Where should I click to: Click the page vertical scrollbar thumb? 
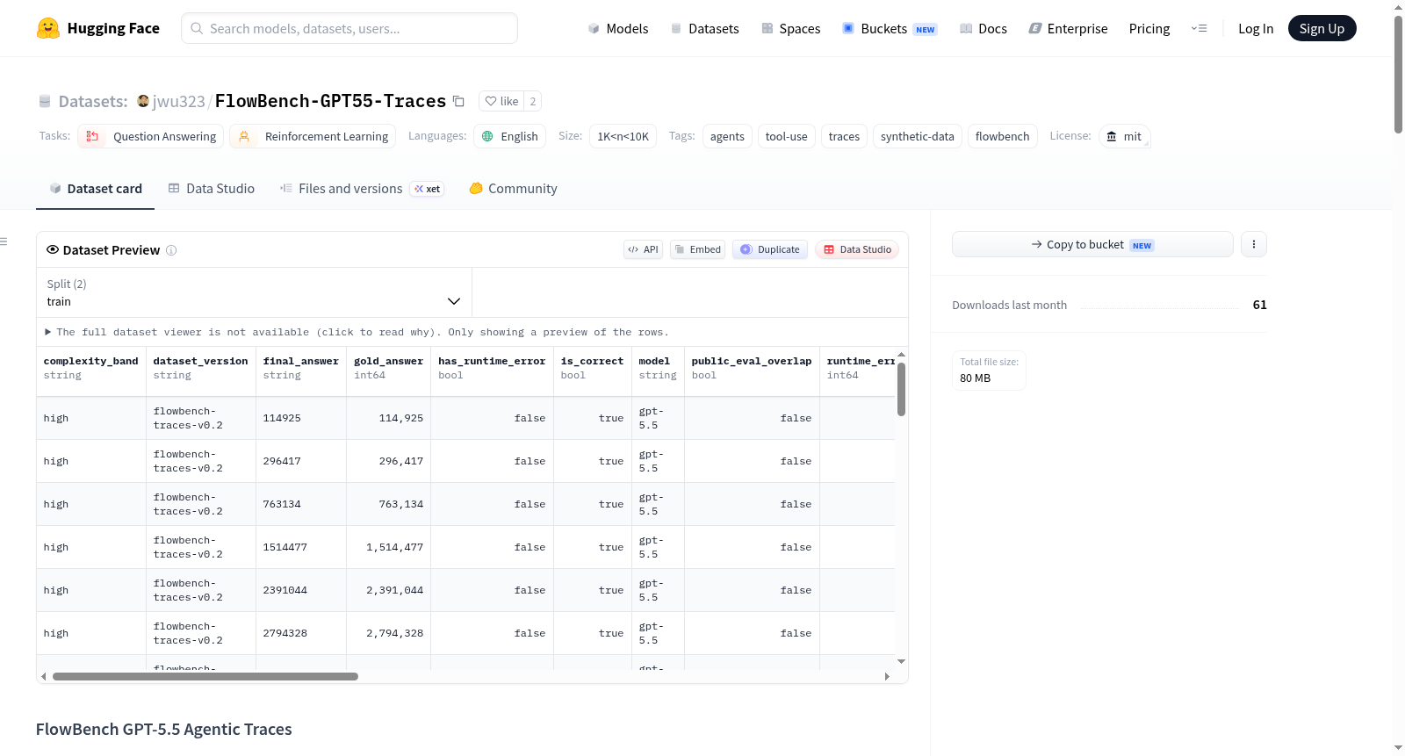tap(1398, 75)
